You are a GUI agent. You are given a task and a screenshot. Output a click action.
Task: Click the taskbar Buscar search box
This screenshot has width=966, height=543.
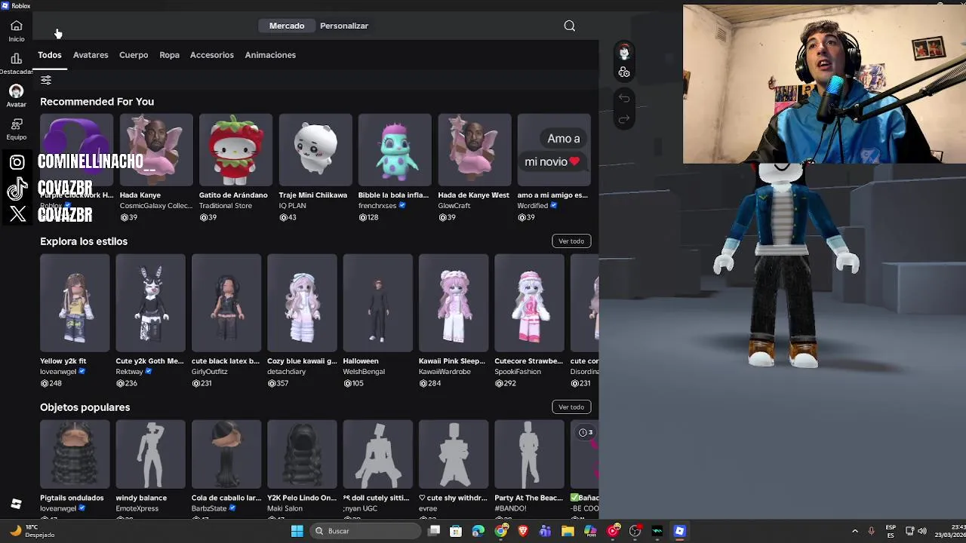pos(365,531)
